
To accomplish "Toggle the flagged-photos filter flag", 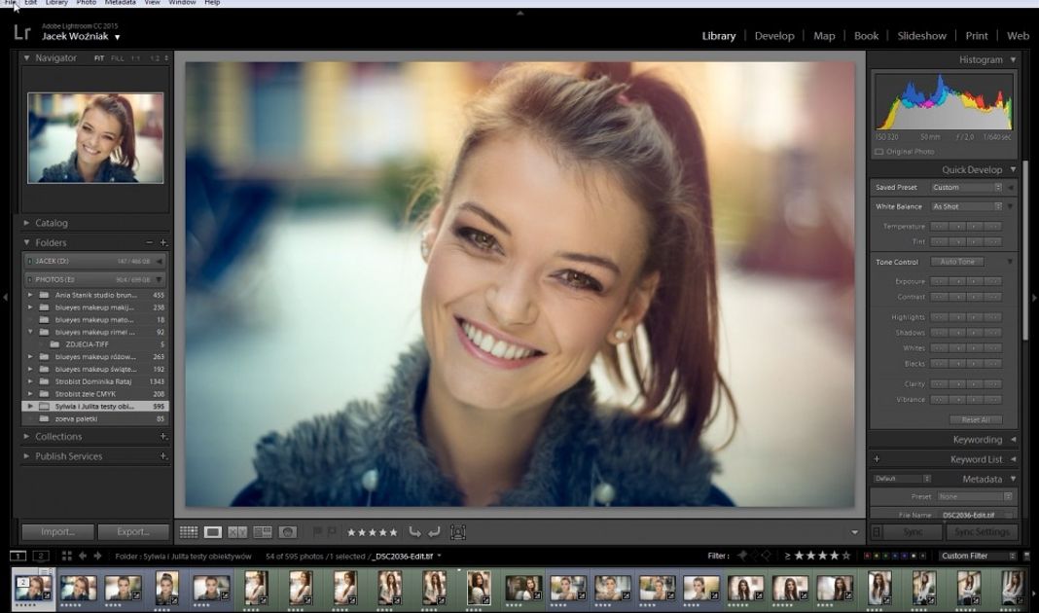I will (x=742, y=556).
